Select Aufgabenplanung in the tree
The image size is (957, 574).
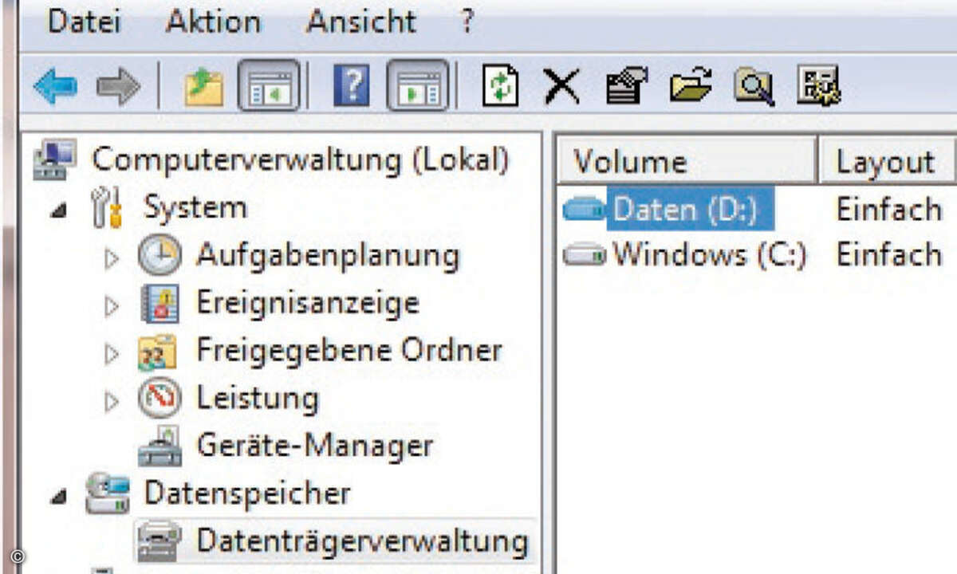pyautogui.click(x=328, y=256)
